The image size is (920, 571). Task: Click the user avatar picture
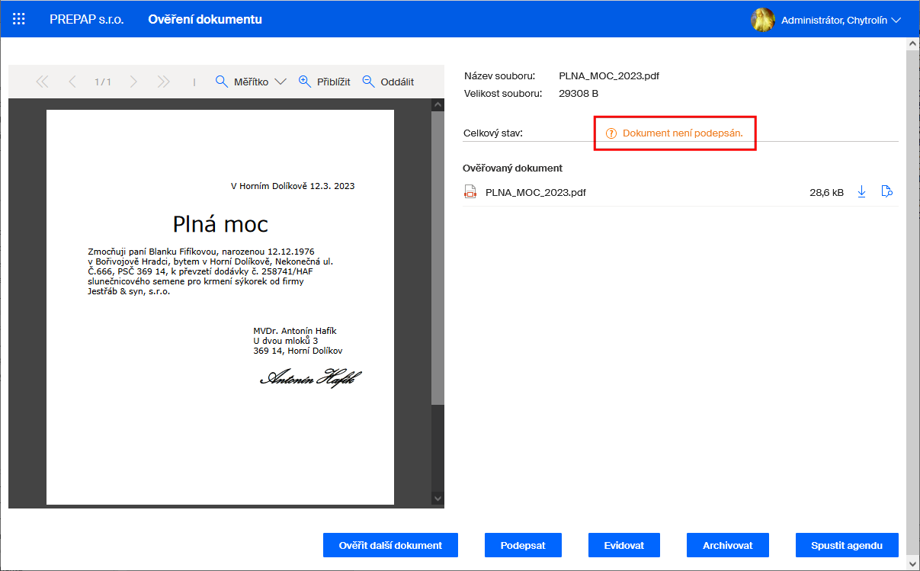click(763, 20)
